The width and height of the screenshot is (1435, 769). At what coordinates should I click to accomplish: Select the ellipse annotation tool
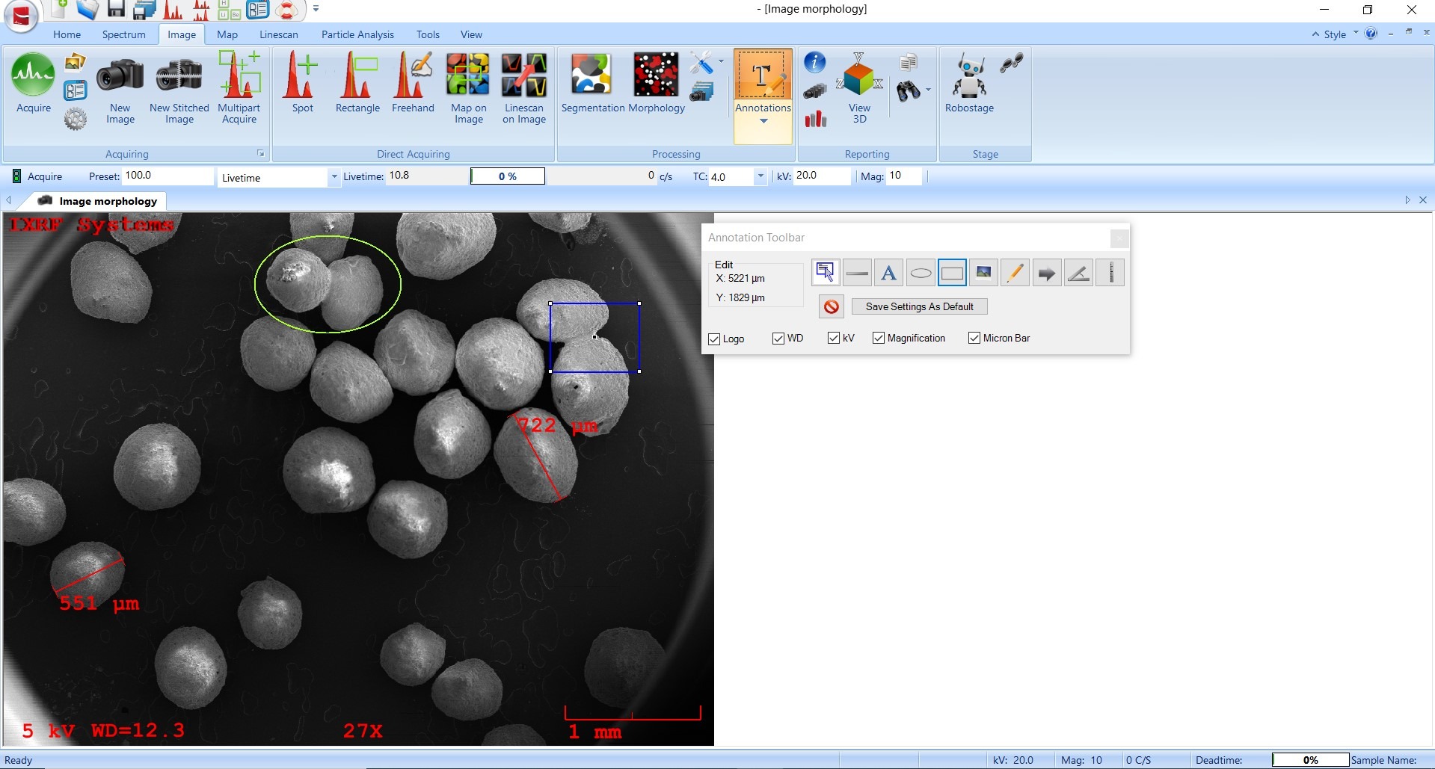(921, 273)
